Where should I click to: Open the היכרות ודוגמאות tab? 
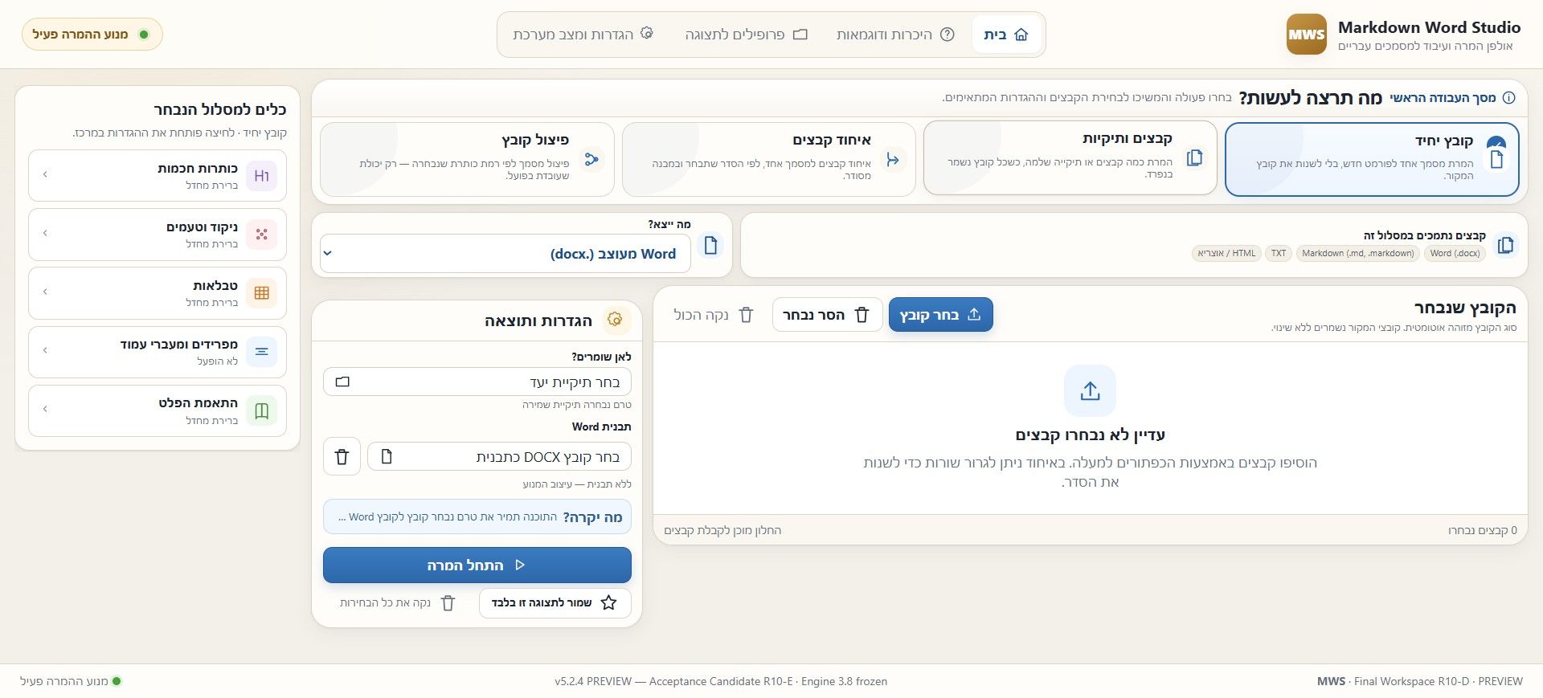click(x=895, y=35)
